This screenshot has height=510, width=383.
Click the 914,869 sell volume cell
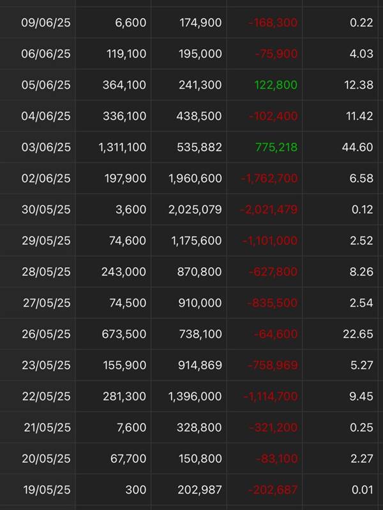point(200,365)
